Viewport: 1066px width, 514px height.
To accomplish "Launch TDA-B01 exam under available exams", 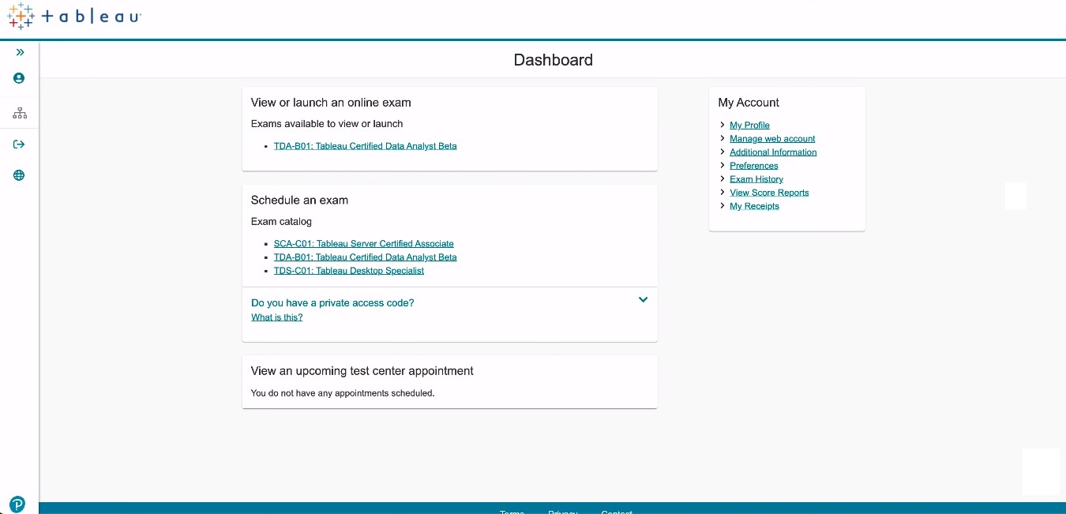I will [365, 146].
